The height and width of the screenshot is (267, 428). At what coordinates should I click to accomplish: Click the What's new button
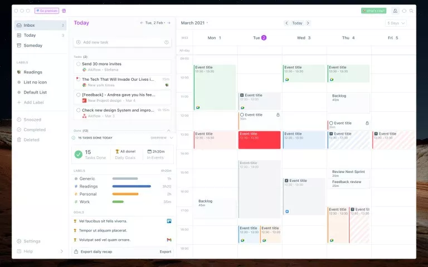[x=374, y=11]
